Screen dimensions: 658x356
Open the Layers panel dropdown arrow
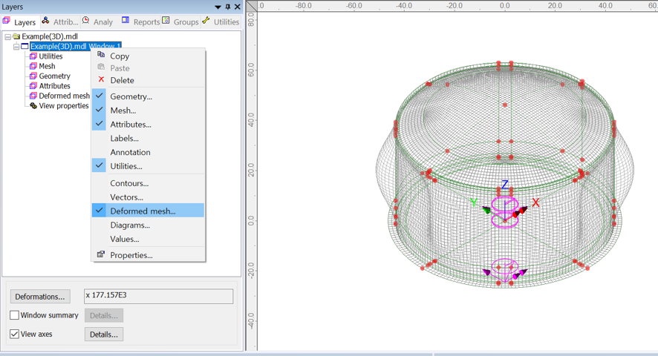(218, 7)
